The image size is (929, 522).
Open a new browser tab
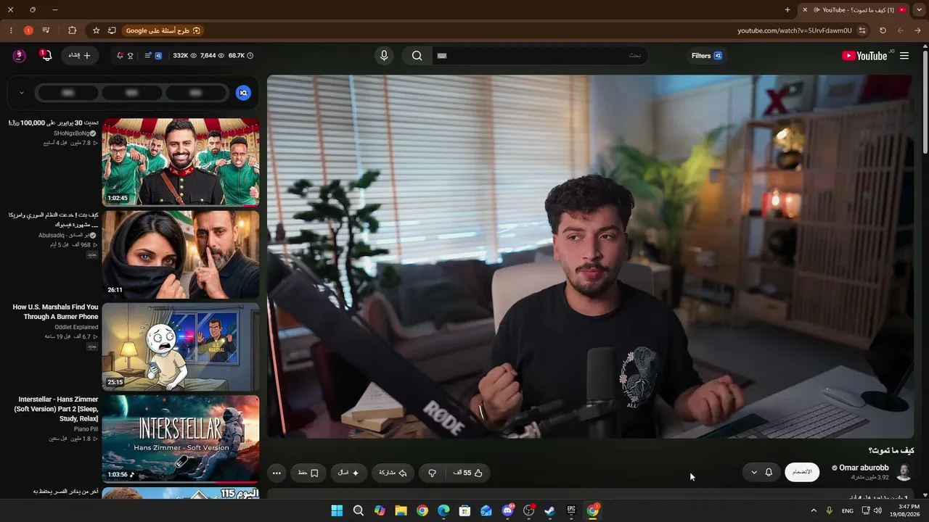tap(787, 10)
